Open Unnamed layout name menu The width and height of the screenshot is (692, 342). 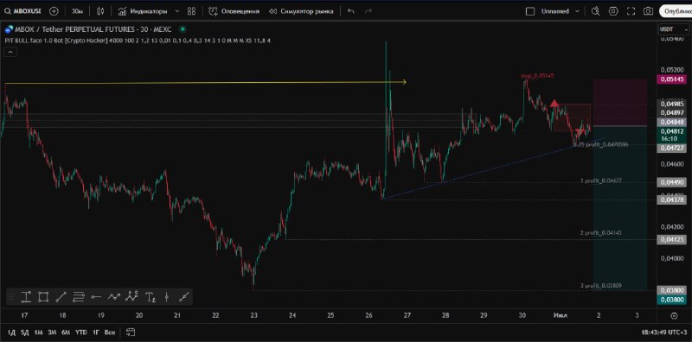pos(555,11)
